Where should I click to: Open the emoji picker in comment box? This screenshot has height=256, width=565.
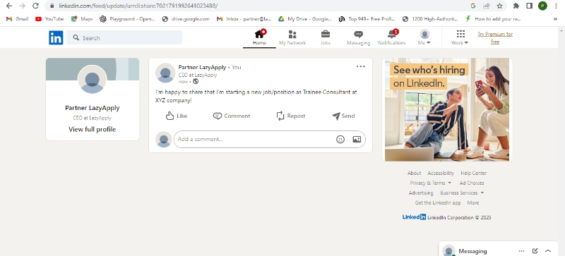click(340, 140)
